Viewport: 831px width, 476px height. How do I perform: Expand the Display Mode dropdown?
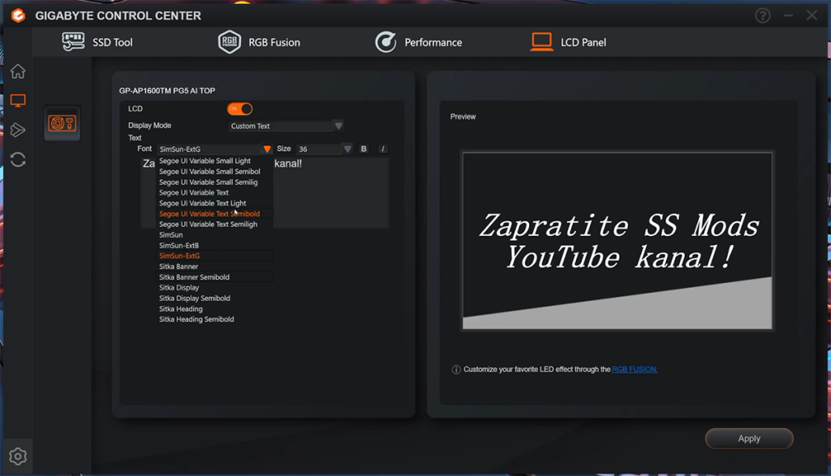338,126
